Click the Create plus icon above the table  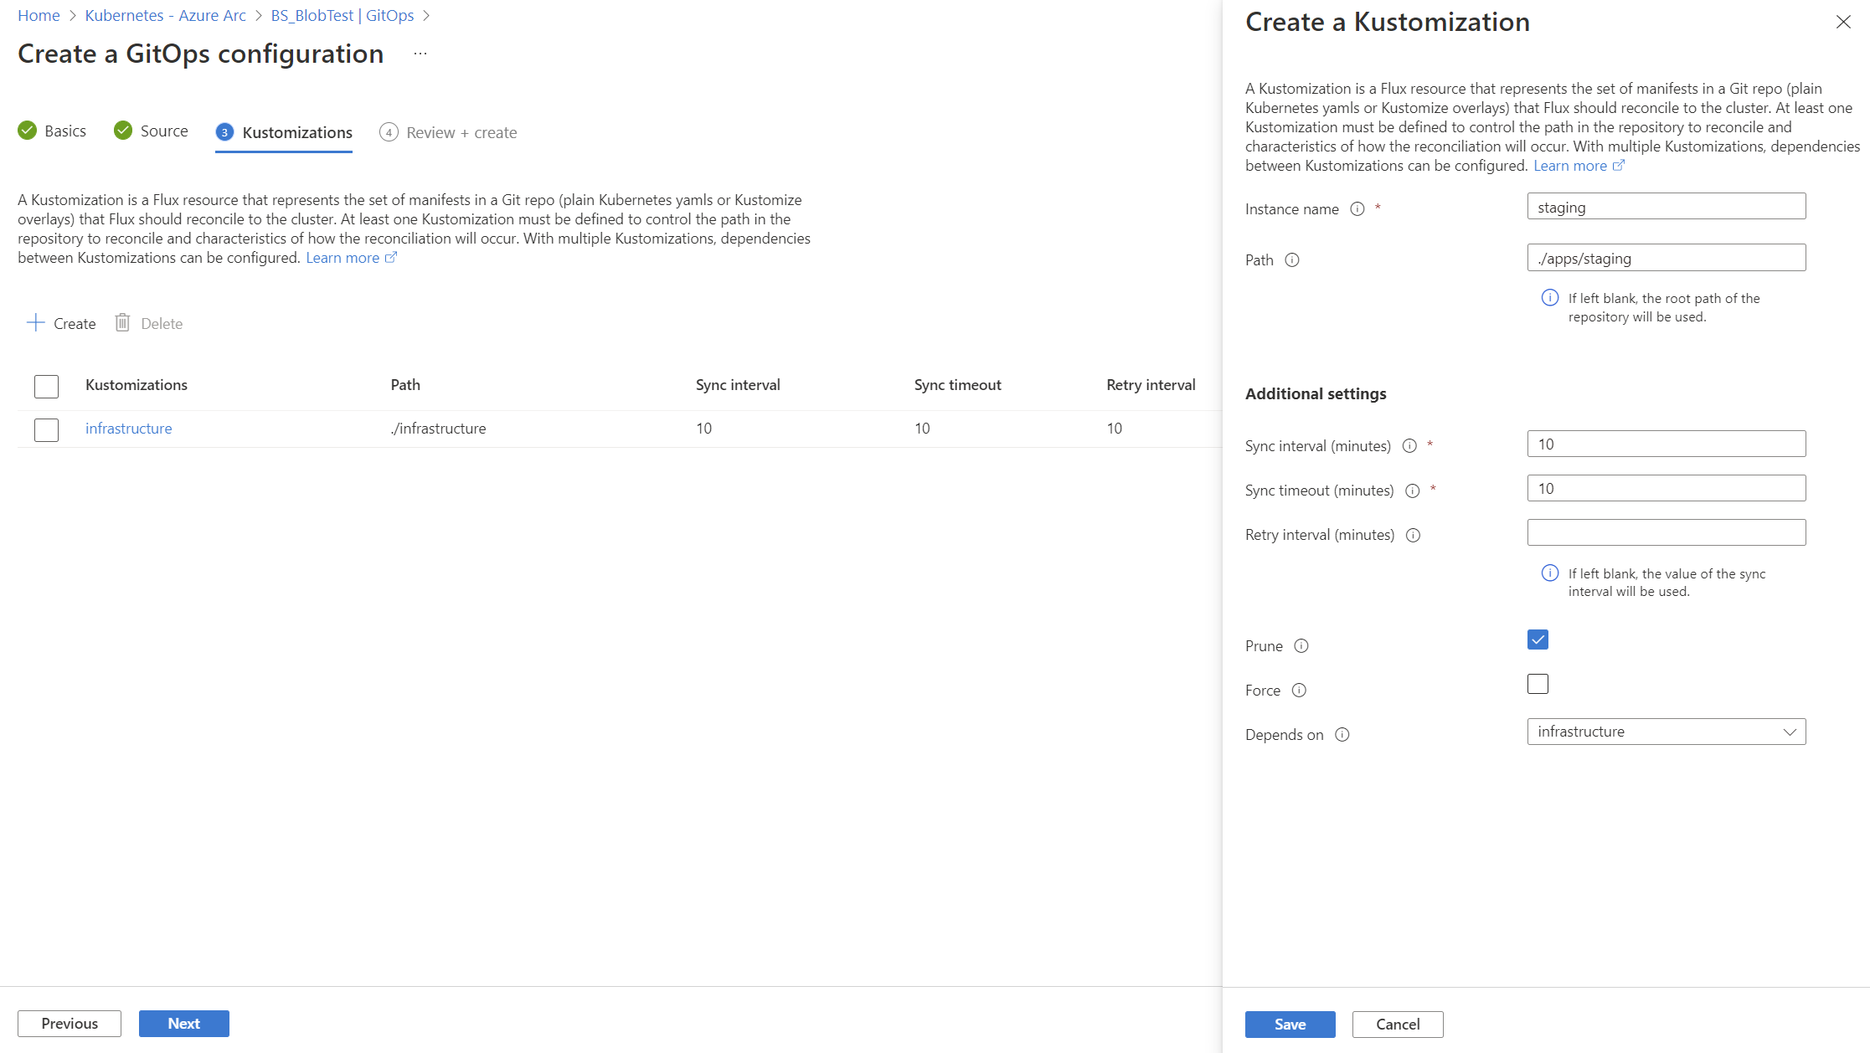[x=35, y=323]
